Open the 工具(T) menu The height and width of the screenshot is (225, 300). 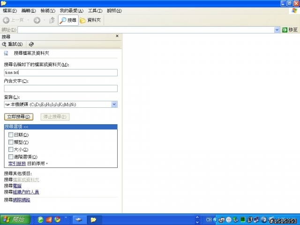pyautogui.click(x=95, y=11)
